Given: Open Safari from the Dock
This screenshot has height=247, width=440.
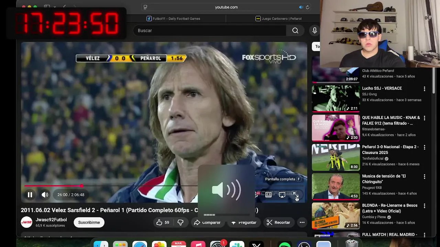Looking at the screenshot, I should [140, 244].
